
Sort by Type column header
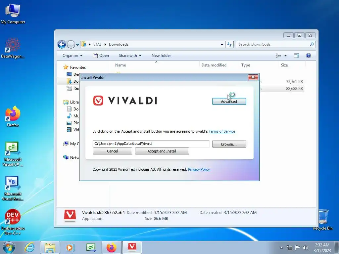coord(259,65)
